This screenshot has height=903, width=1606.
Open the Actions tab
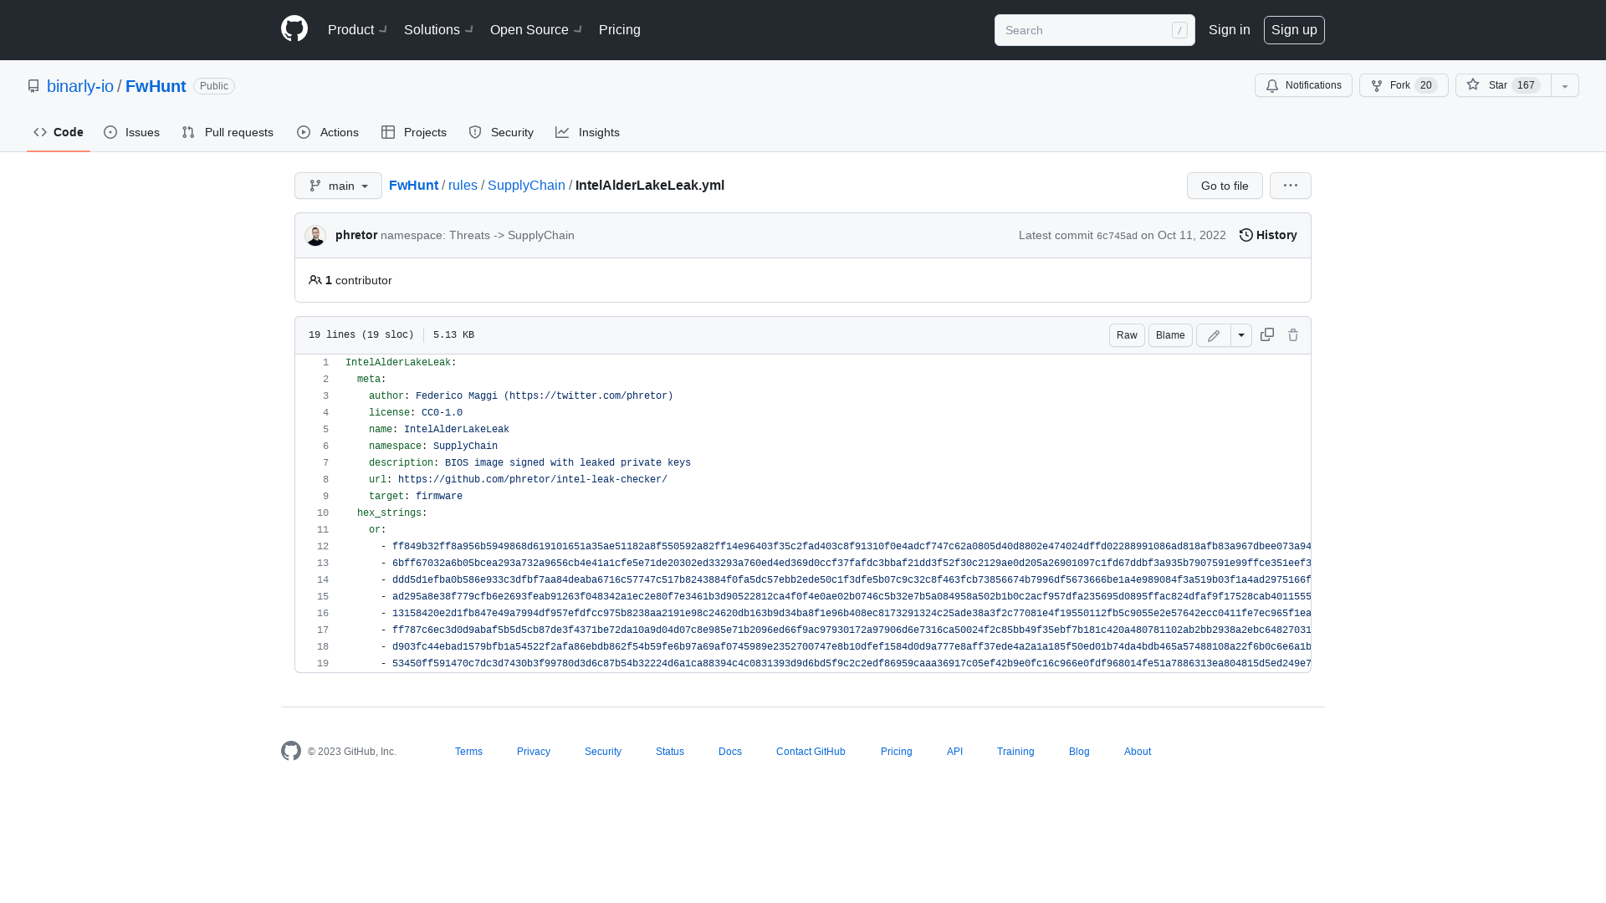[x=327, y=132]
